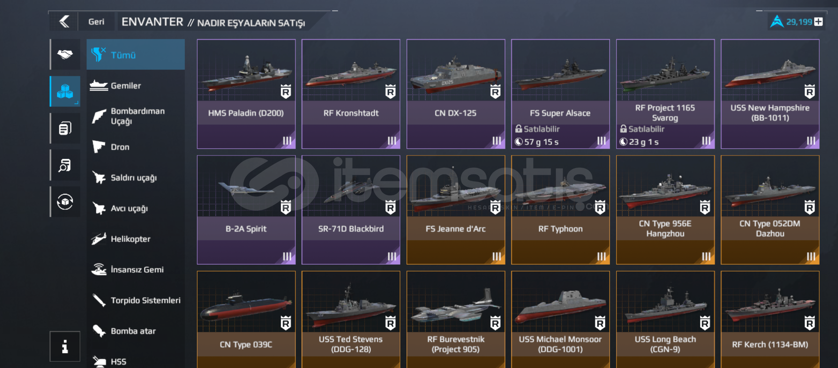Show Dron items only
838x368 pixels.
coord(136,147)
